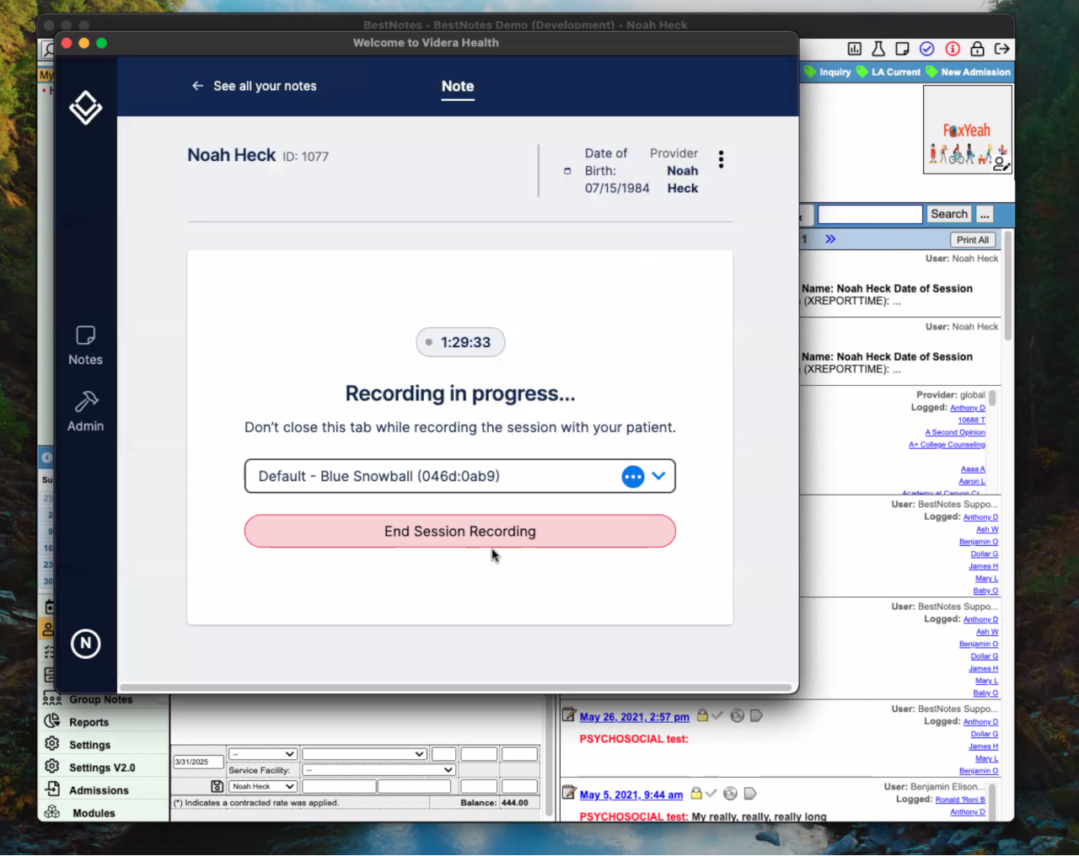Click the edit profile photo icon on FoxYeah image
The width and height of the screenshot is (1079, 856).
(1001, 163)
